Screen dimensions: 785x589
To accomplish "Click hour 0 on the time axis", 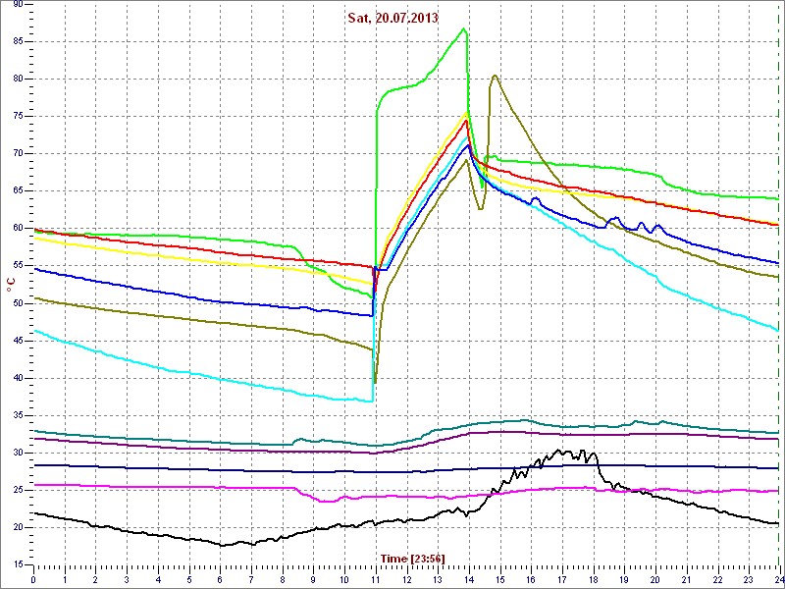I will [x=33, y=579].
